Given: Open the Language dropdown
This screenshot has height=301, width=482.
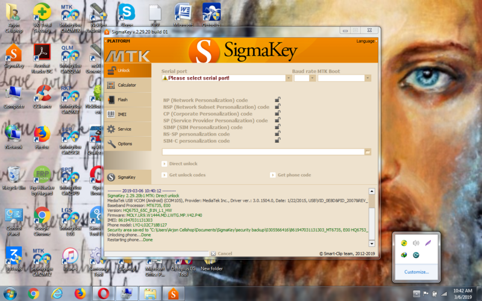Looking at the screenshot, I should 367,41.
